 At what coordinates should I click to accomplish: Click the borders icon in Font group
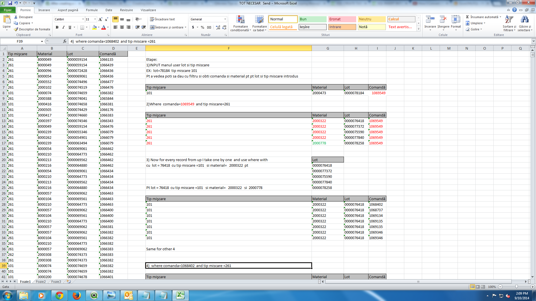[x=82, y=27]
